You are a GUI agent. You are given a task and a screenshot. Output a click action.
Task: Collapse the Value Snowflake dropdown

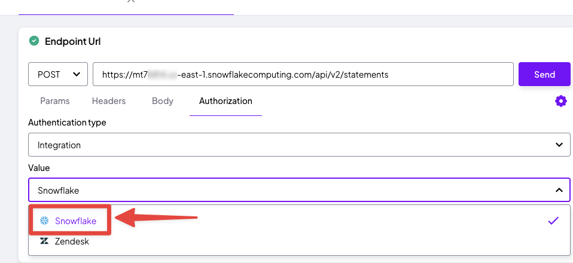[299, 190]
